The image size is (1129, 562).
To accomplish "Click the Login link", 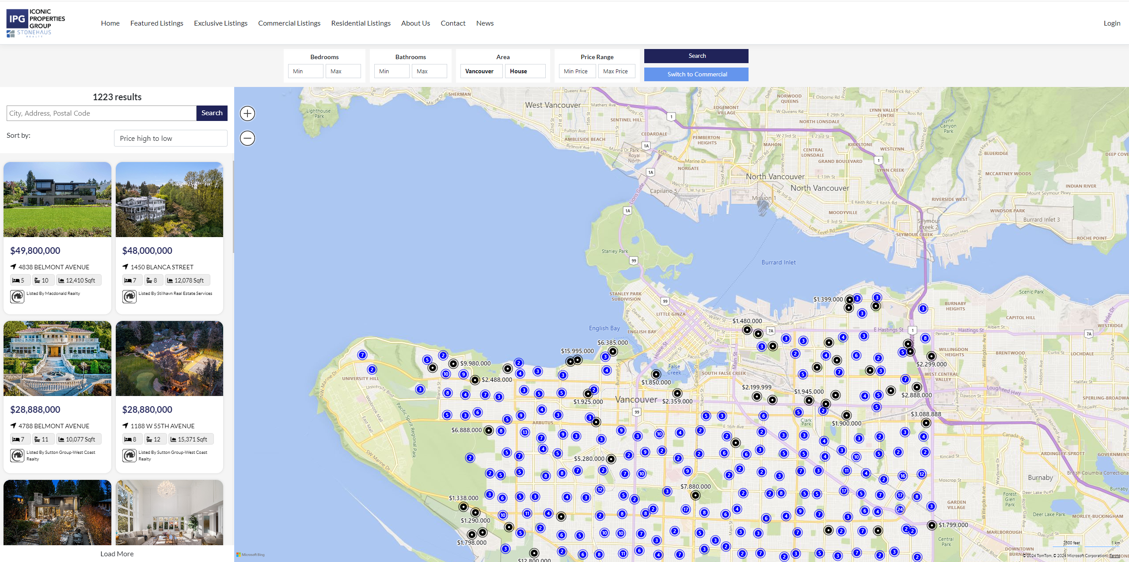I will click(1112, 23).
